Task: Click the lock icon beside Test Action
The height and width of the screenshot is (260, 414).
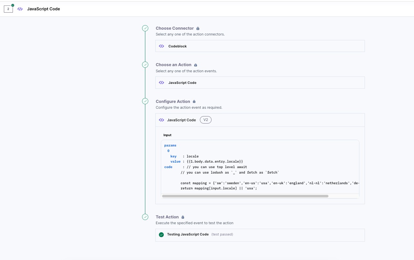Action: (183, 217)
